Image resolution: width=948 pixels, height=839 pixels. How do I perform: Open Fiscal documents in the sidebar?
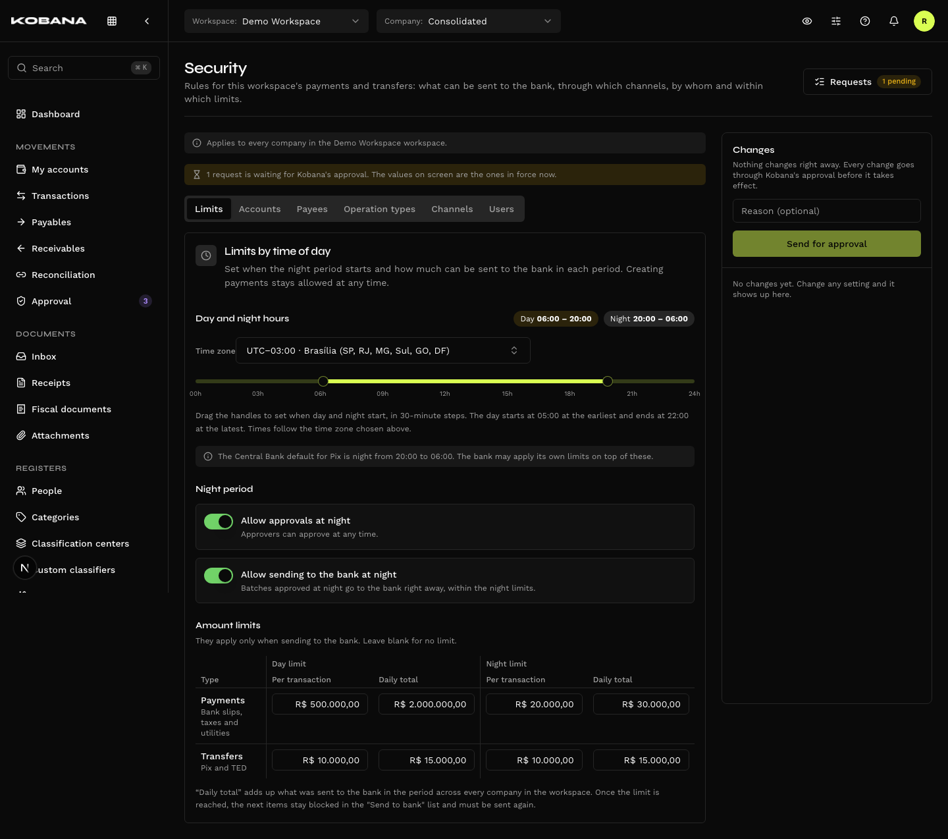tap(84, 409)
